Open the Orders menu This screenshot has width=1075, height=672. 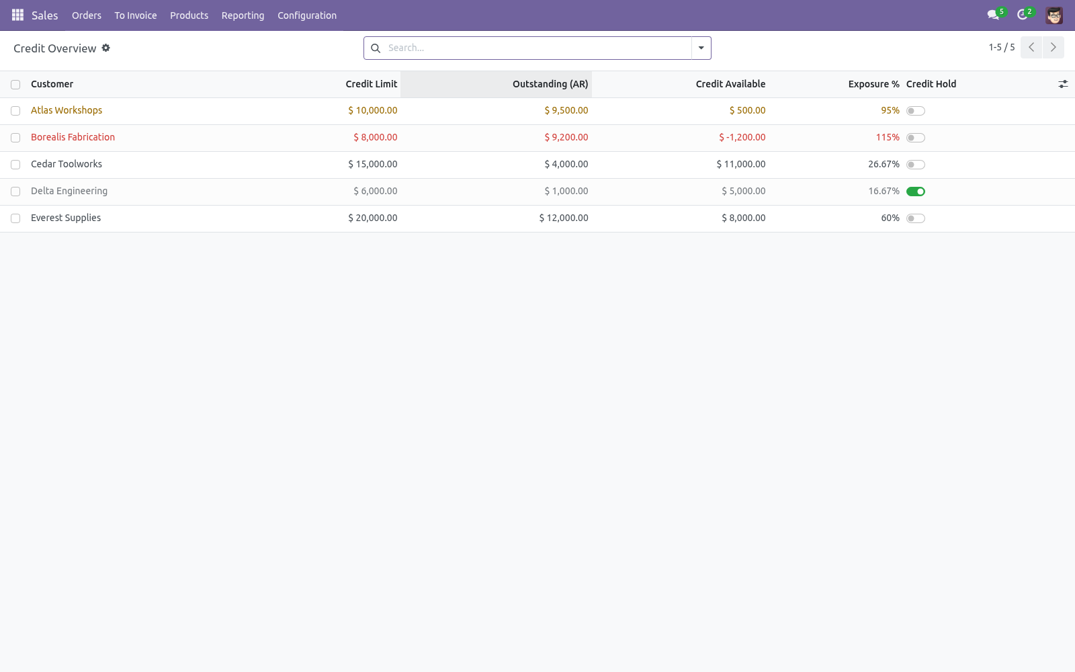pos(87,15)
